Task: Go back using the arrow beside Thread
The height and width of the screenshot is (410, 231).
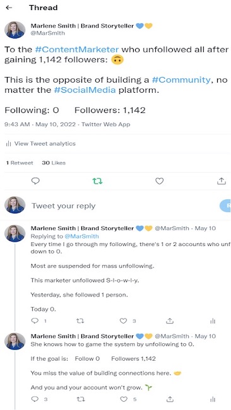Action: (9, 8)
